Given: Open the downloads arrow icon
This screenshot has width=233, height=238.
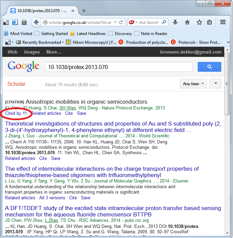Looking at the screenshot, I should [x=175, y=22].
